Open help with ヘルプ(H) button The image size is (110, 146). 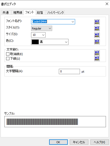coord(100,142)
